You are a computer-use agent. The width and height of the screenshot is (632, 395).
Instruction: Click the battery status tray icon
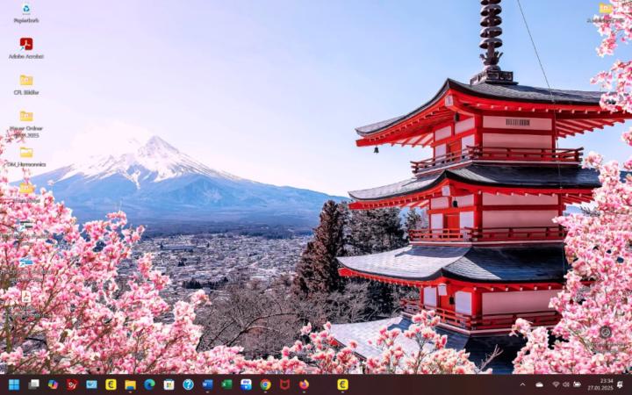[x=578, y=384]
